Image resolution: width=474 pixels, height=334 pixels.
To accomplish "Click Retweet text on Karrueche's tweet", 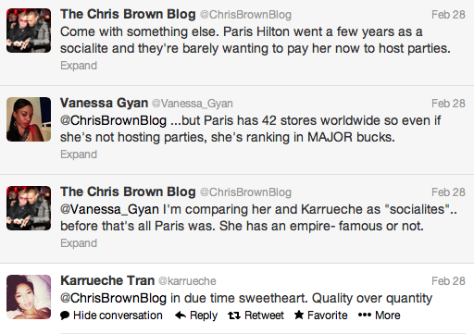I will point(264,315).
